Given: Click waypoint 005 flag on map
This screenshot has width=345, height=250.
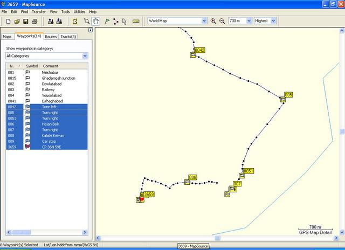Looking at the screenshot, I should [283, 100].
